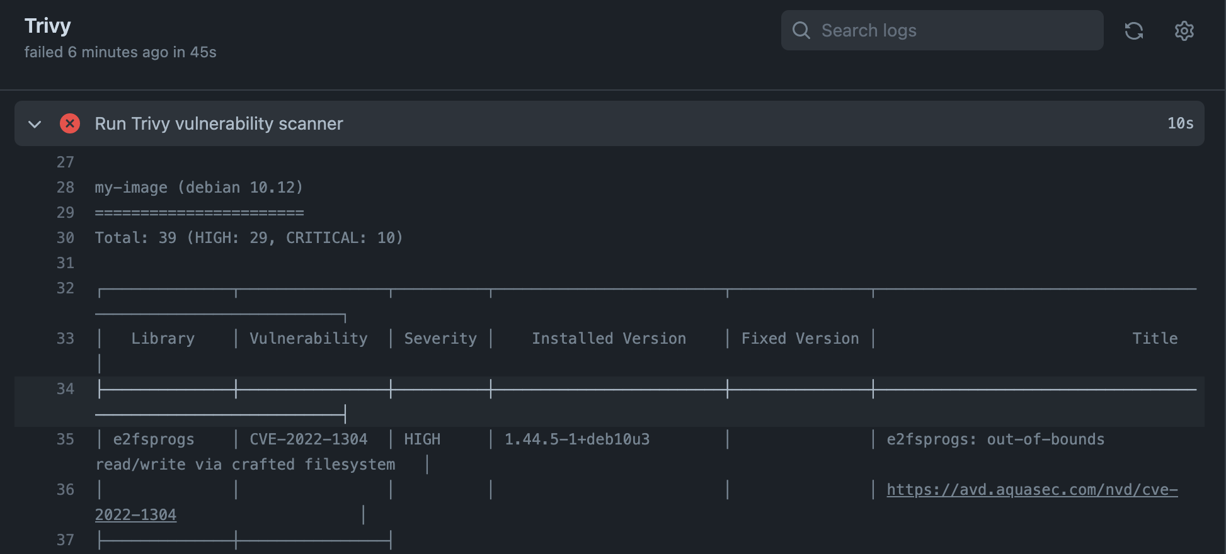Focus the Search logs input field

[942, 30]
